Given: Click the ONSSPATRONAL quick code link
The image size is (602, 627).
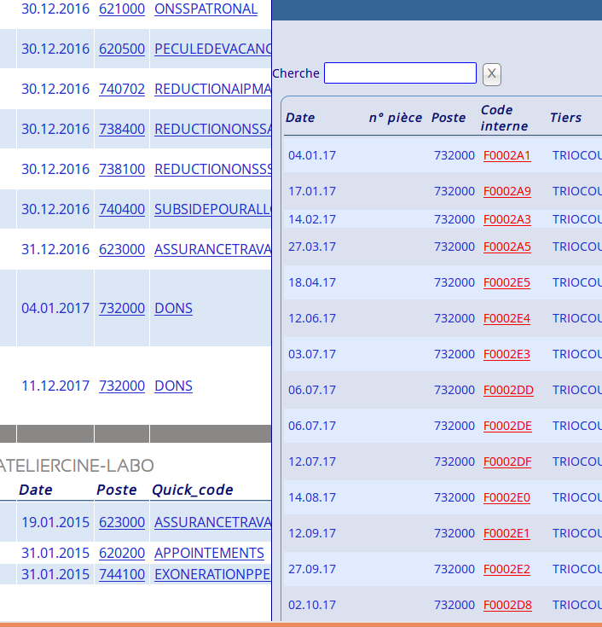Looking at the screenshot, I should click(x=205, y=9).
